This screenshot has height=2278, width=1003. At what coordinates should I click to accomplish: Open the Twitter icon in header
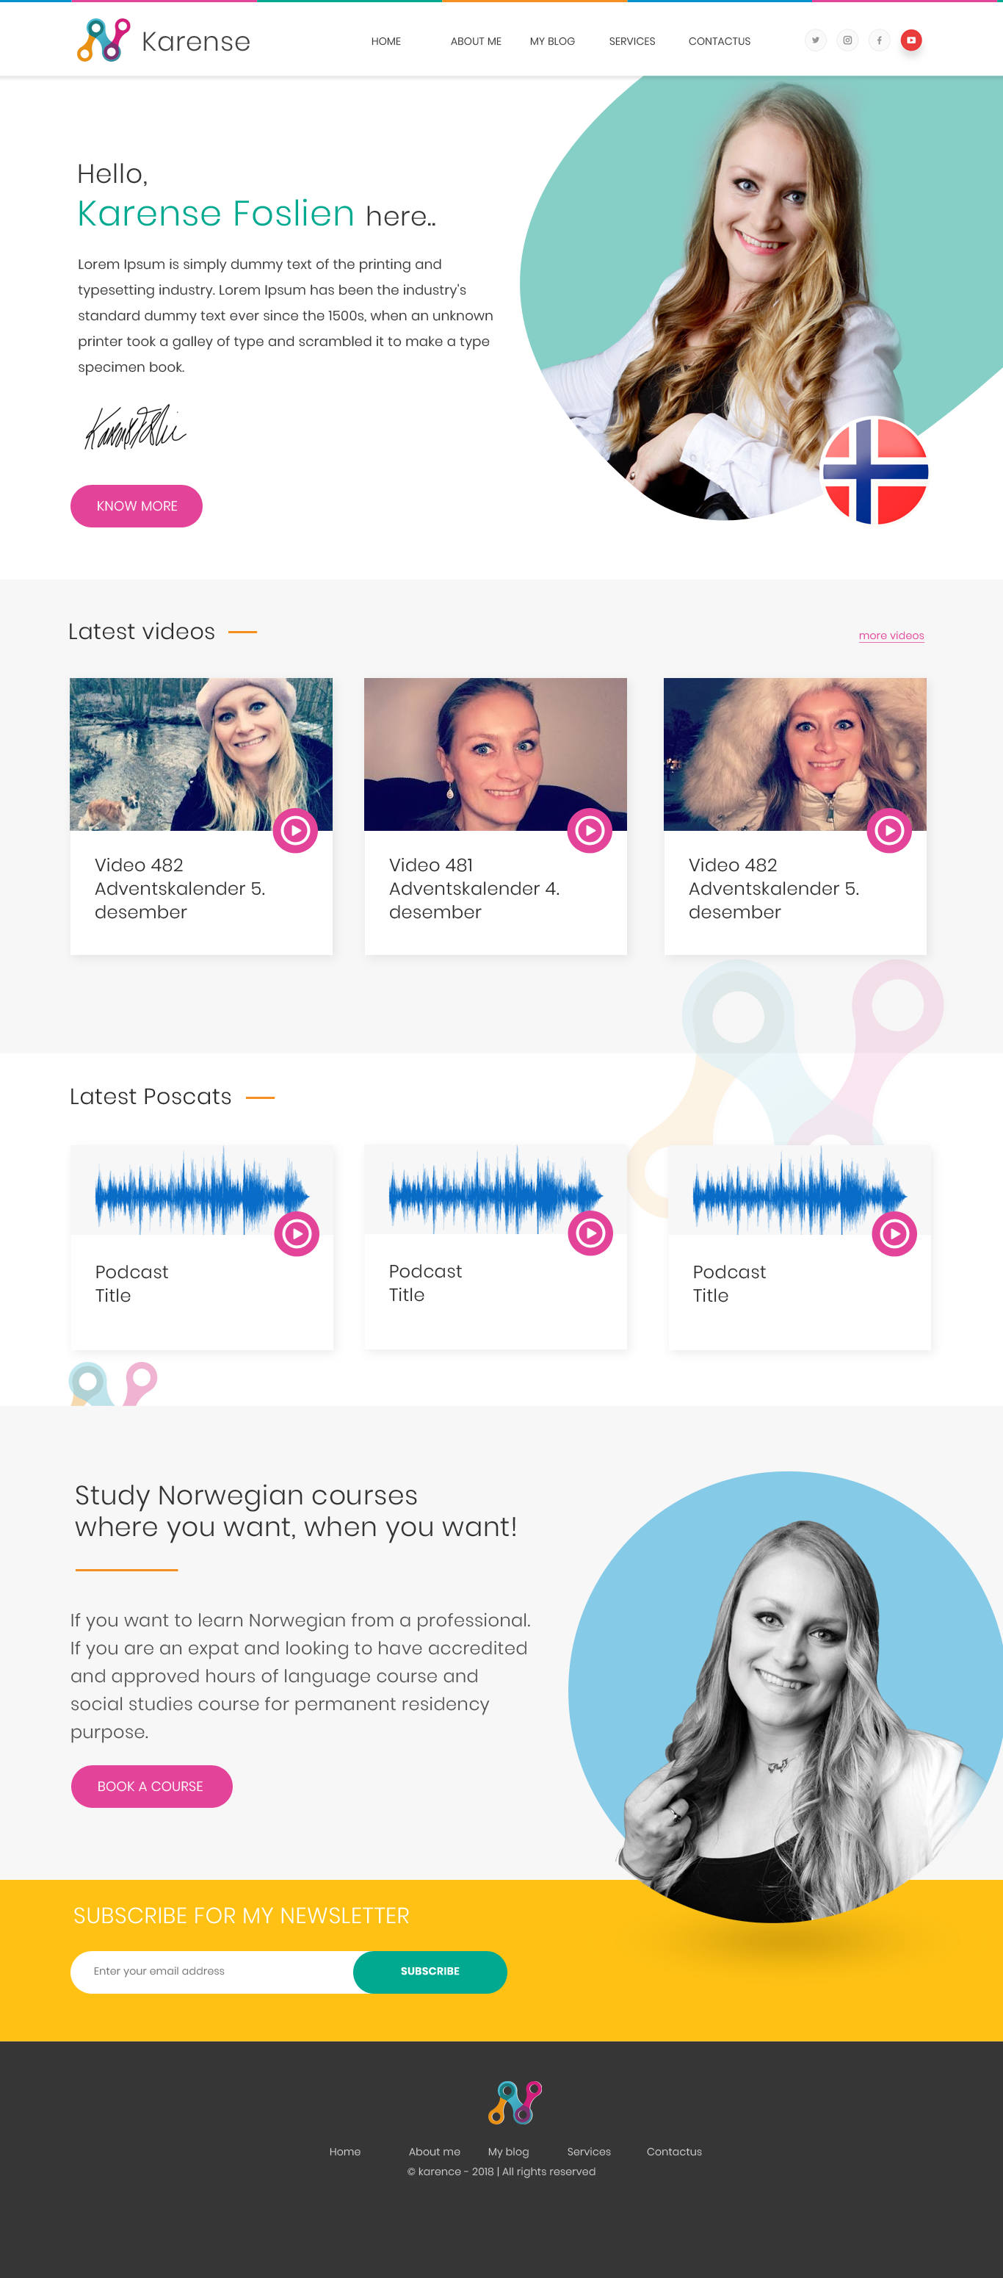pyautogui.click(x=815, y=40)
